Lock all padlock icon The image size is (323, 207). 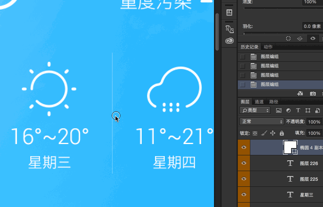pyautogui.click(x=282, y=133)
